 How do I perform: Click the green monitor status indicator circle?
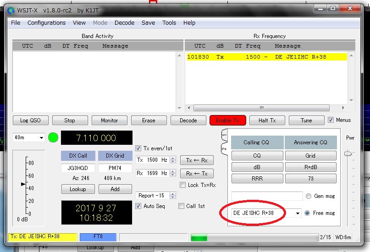coord(53,137)
